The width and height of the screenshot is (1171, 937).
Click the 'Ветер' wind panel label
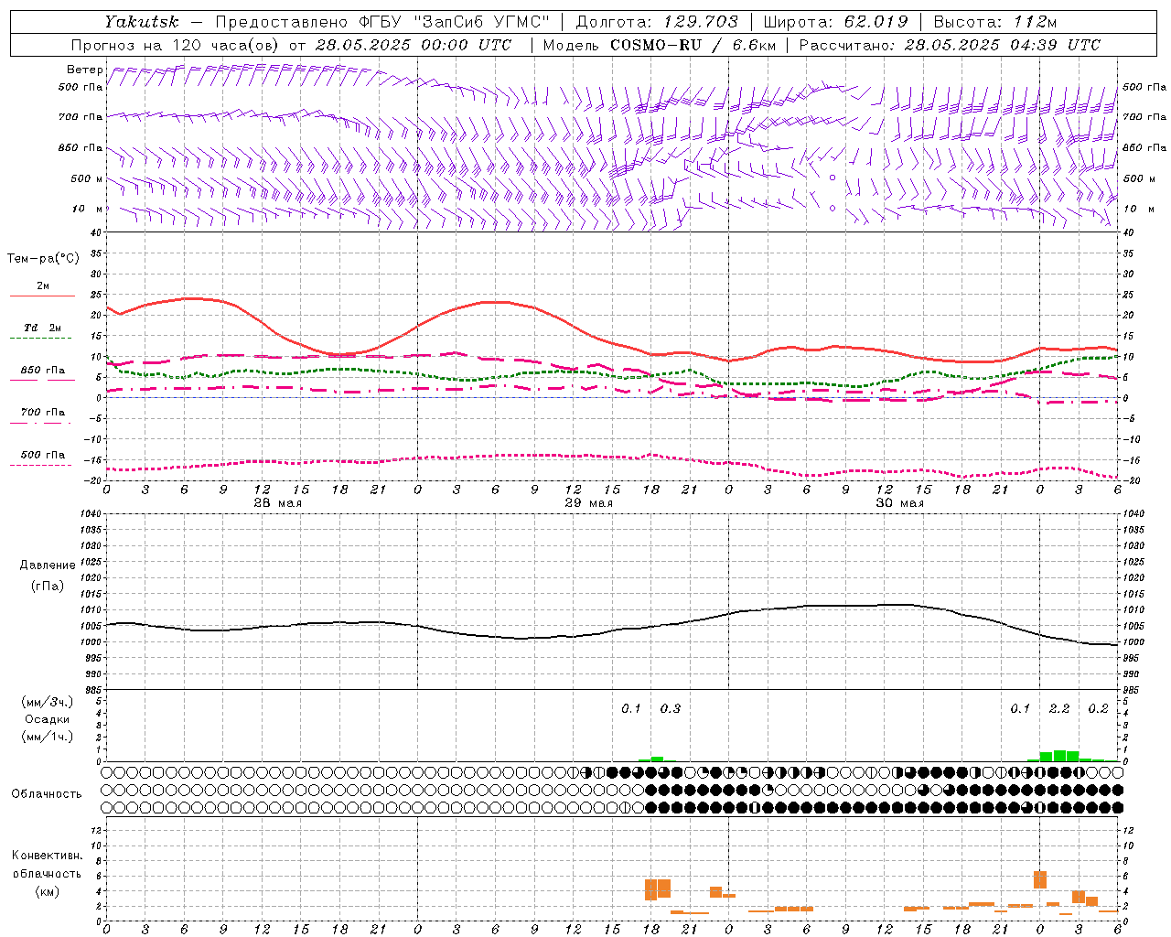coord(84,70)
